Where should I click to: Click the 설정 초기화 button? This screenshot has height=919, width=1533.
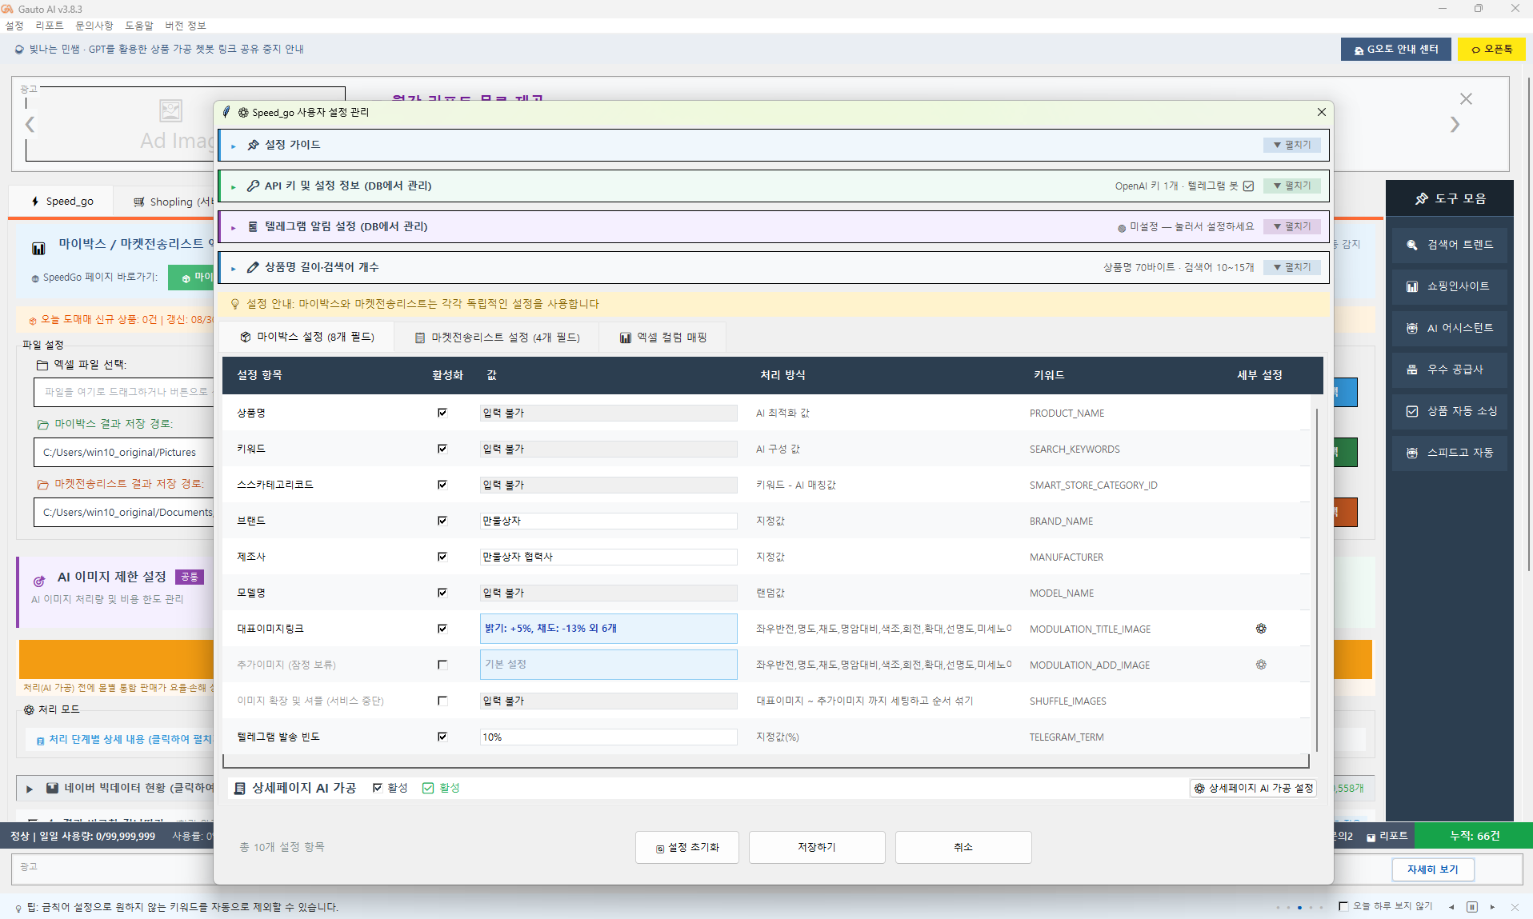[687, 847]
